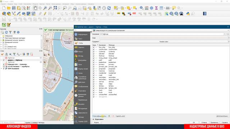Toggle editing with the yellow pencil icon

[45, 14]
